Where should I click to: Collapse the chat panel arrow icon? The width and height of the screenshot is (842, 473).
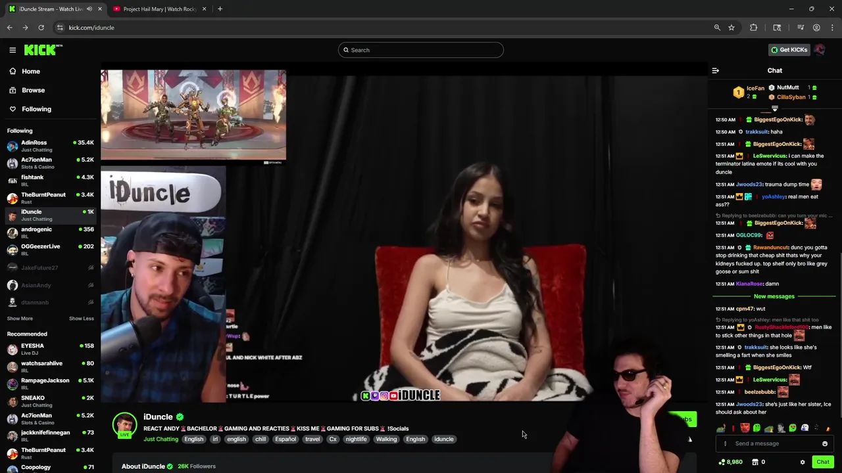point(716,71)
